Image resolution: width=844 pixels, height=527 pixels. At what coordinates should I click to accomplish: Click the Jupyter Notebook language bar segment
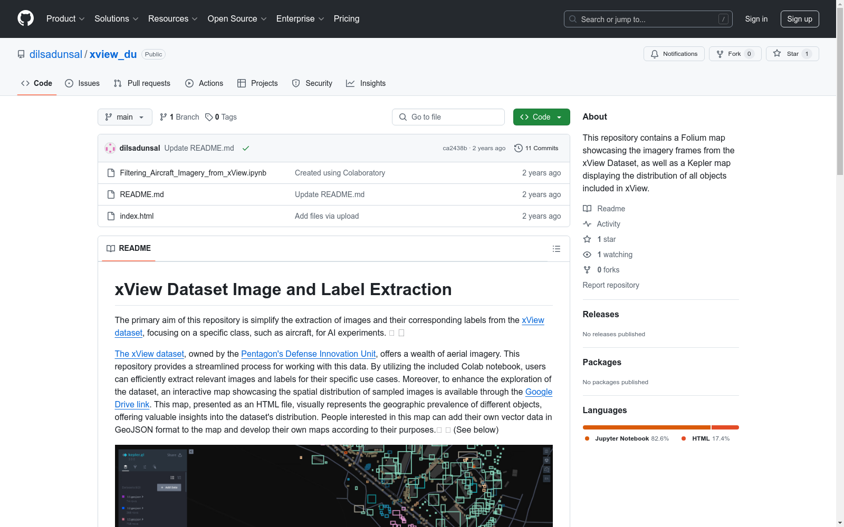[646, 427]
